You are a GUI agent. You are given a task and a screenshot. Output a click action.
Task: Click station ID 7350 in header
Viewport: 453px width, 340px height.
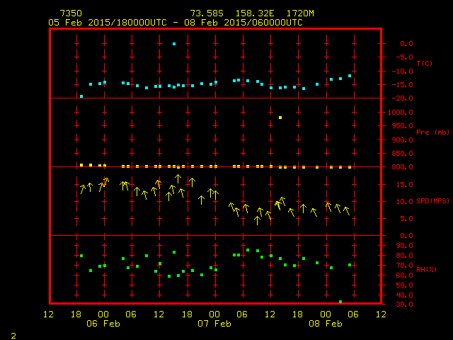70,13
